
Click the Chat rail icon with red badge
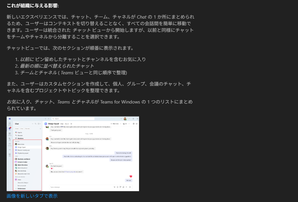(x=10, y=129)
